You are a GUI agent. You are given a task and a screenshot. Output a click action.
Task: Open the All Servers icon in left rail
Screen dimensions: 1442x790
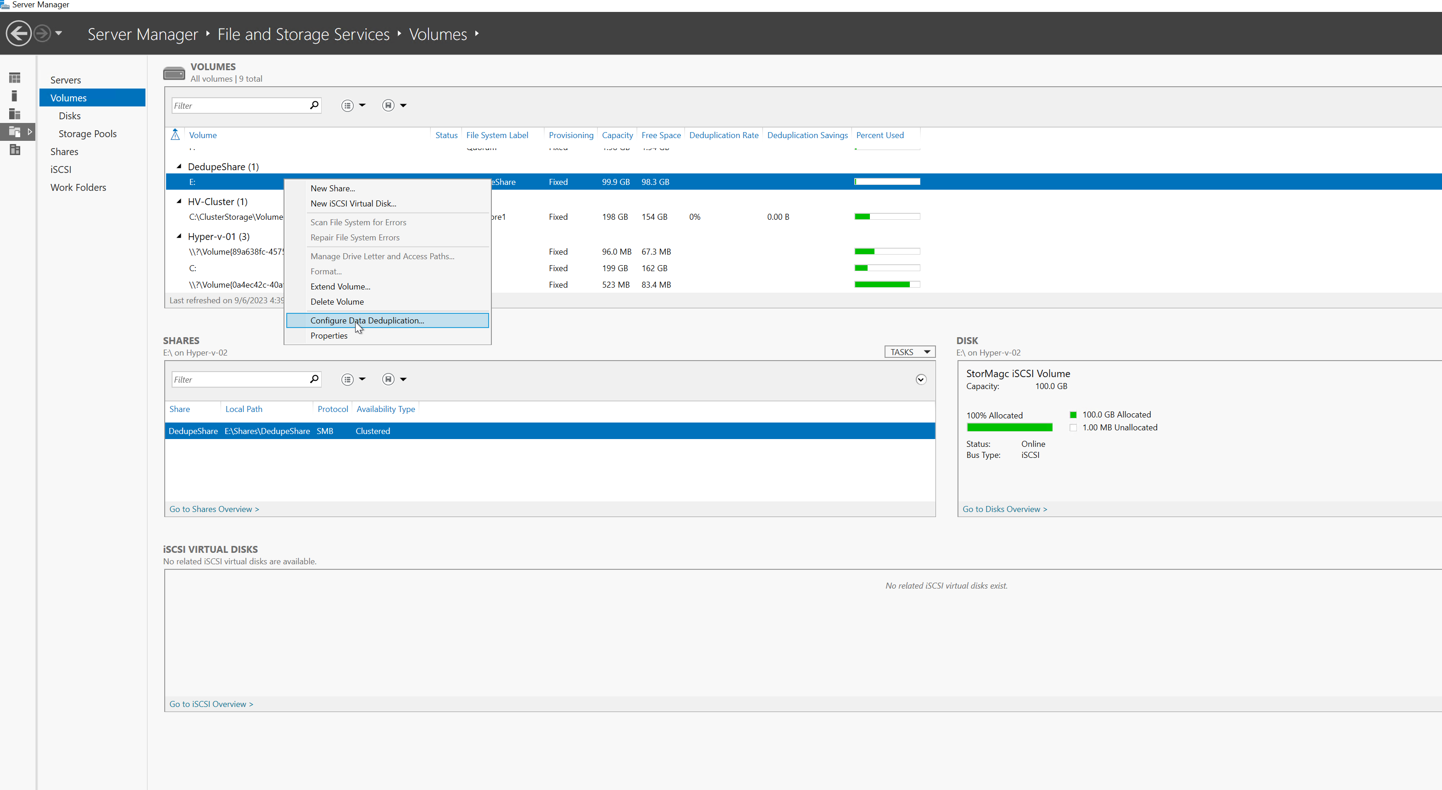(15, 114)
